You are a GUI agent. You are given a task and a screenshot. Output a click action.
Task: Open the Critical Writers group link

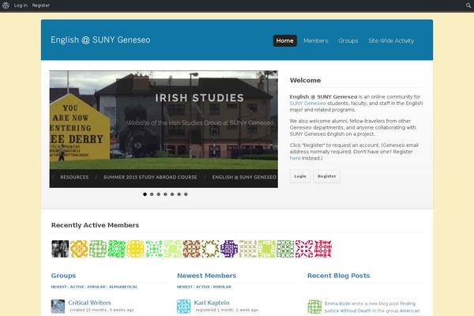(89, 303)
